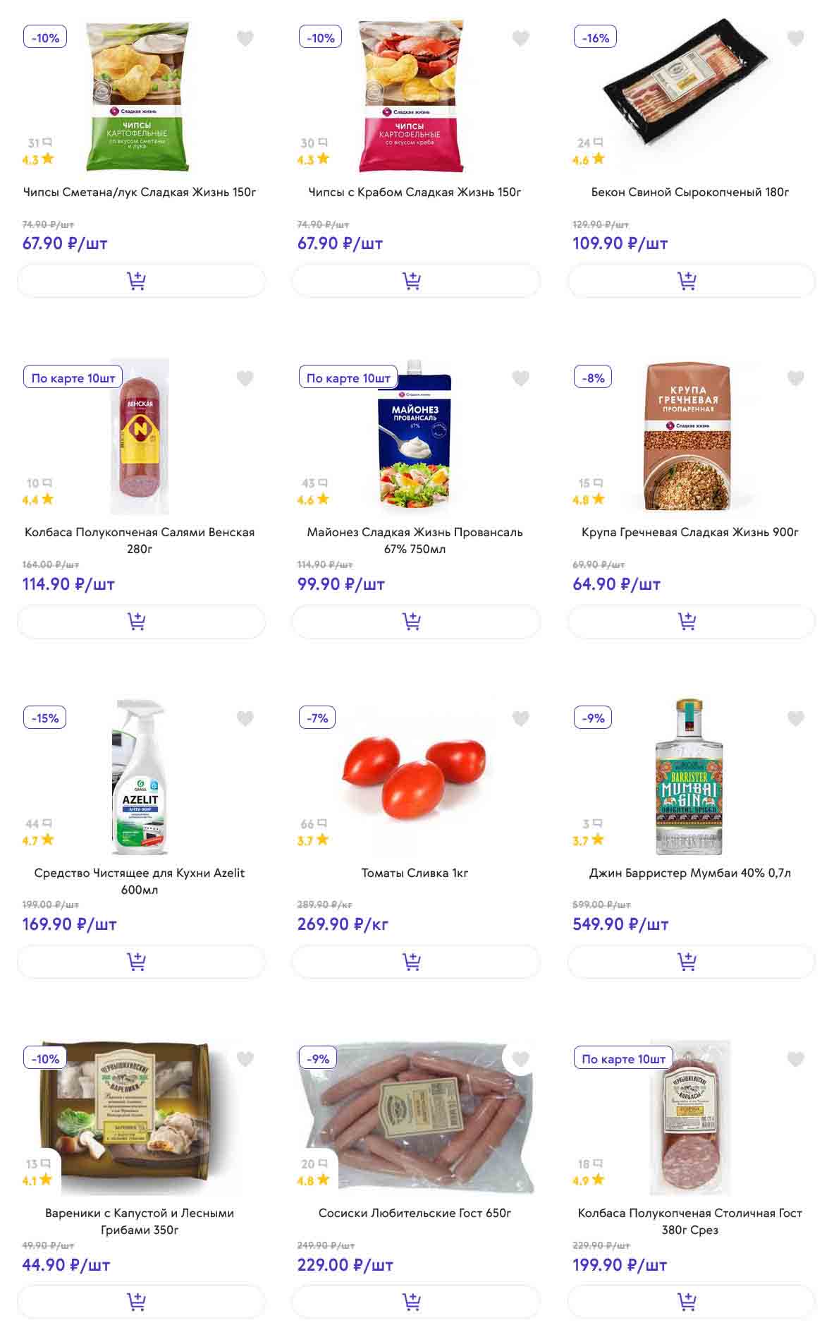Open Джин Барристер Мумбаи product title
The height and width of the screenshot is (1342, 834).
point(689,873)
